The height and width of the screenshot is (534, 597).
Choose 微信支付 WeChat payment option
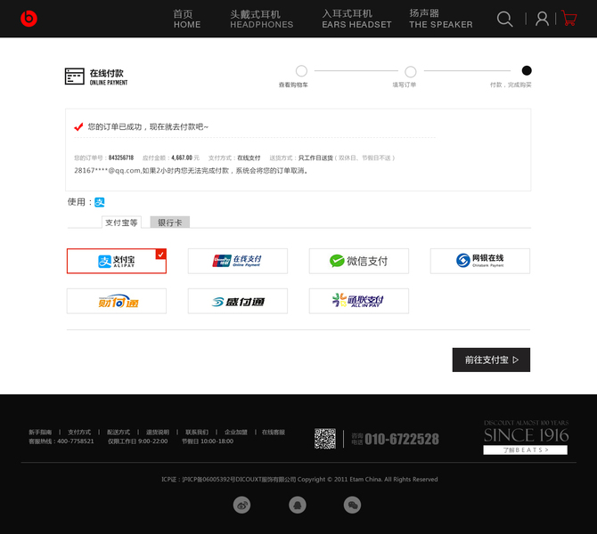coord(359,261)
